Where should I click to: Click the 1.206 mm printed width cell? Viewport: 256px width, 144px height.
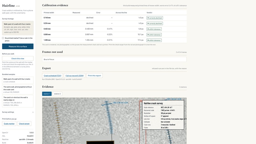click(47, 40)
